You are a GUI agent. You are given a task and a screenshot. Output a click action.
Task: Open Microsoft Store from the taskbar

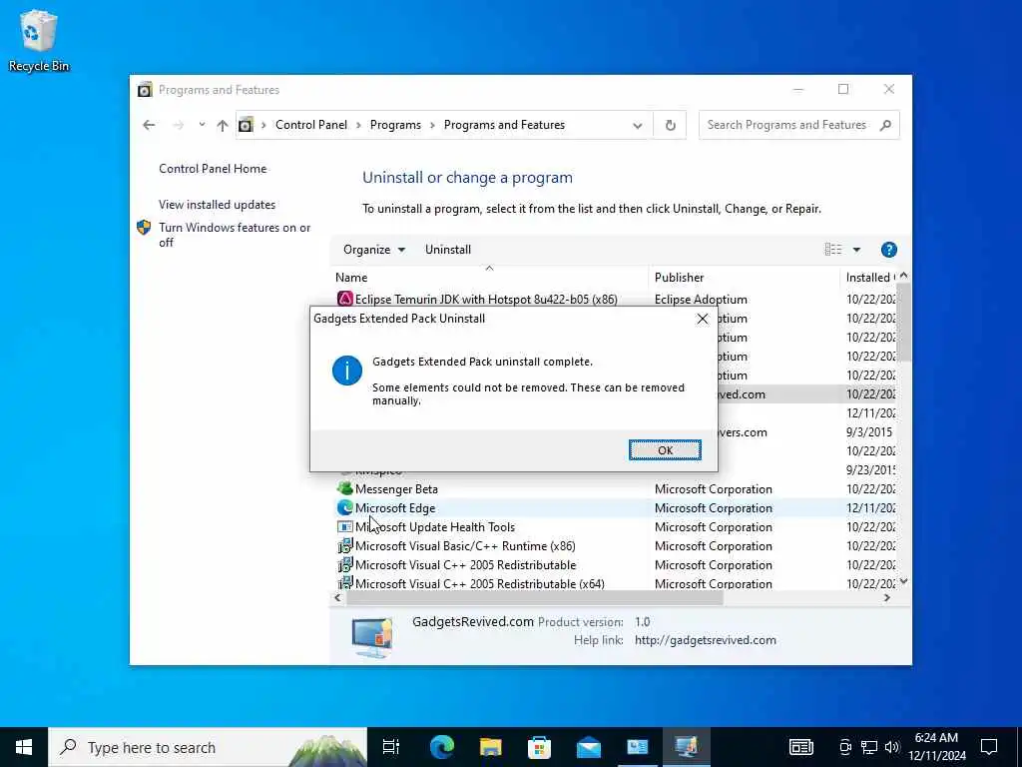(540, 747)
